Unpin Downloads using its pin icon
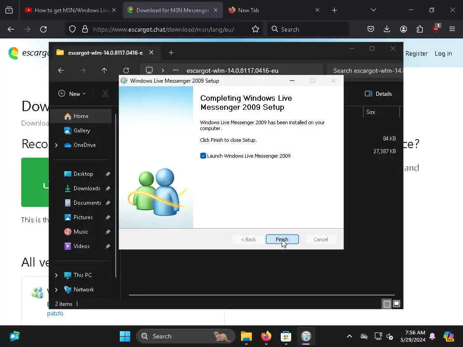Screen dimensions: 463x347 coord(108,188)
